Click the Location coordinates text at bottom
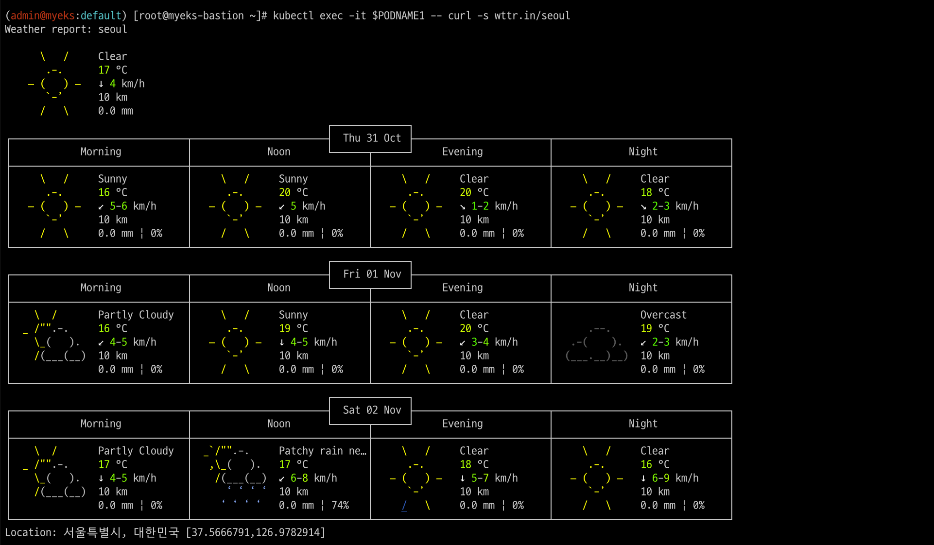 coord(255,532)
